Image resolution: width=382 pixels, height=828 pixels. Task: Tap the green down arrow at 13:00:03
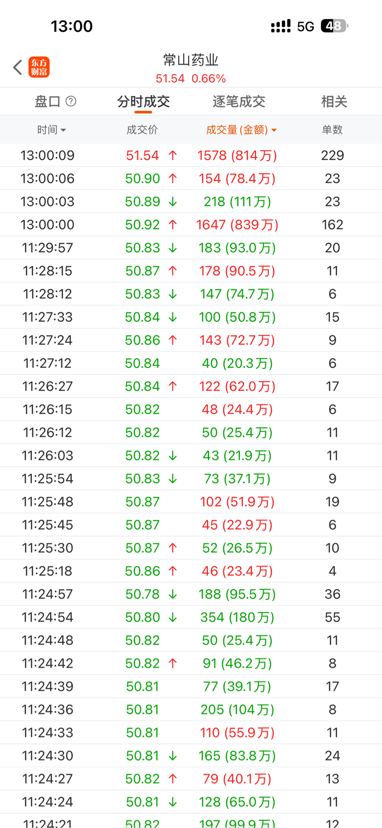point(173,202)
